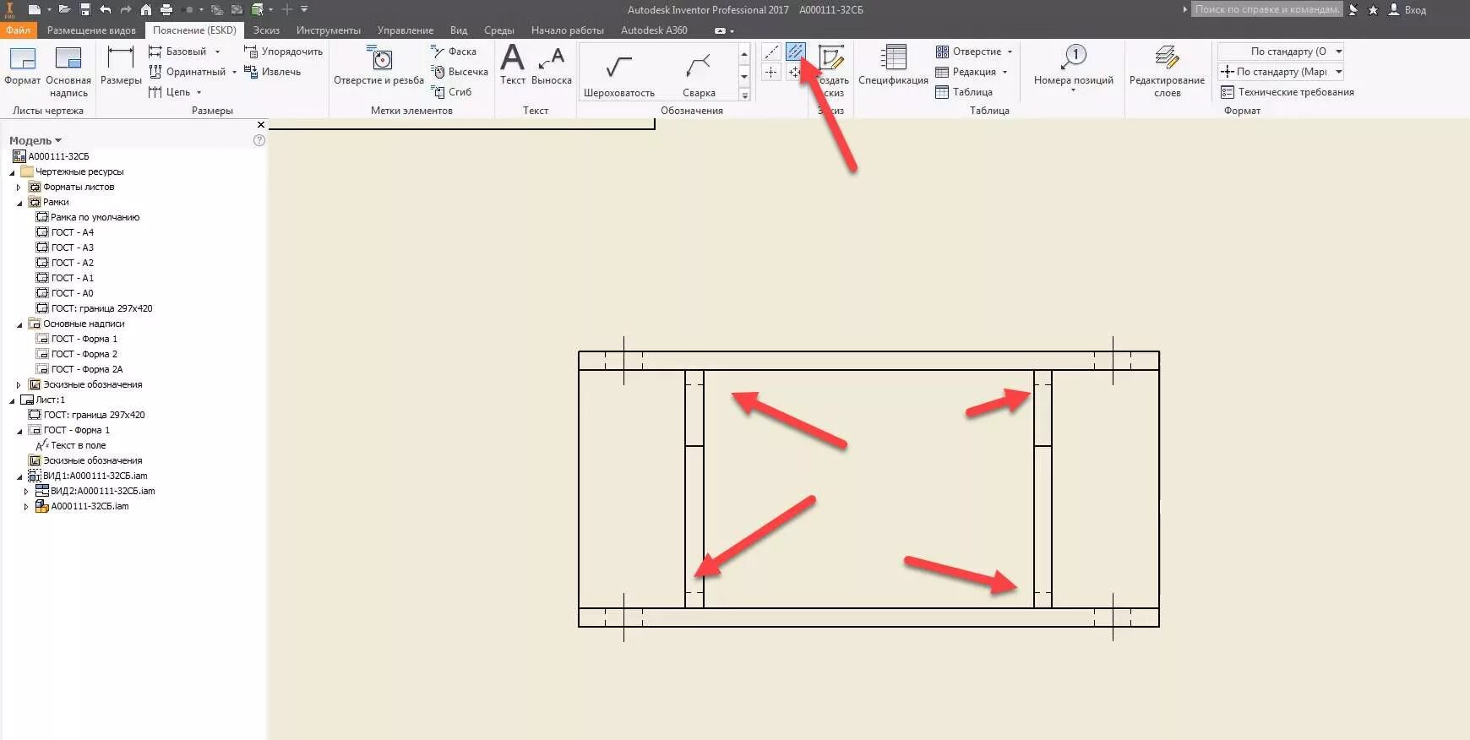Undo the last action
The width and height of the screenshot is (1470, 740).
[105, 9]
